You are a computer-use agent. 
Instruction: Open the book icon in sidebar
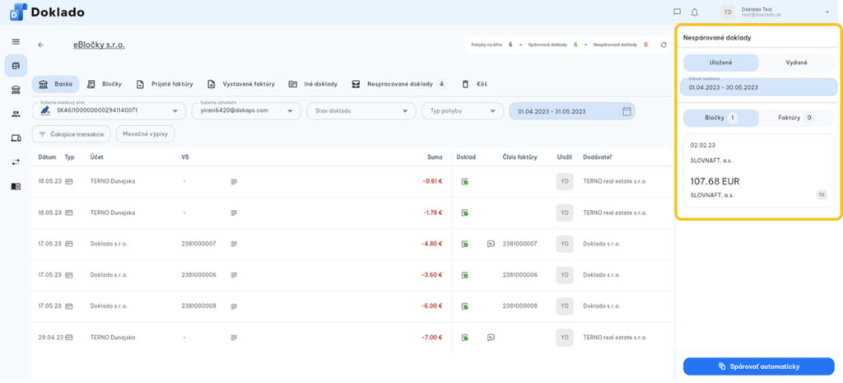[16, 186]
